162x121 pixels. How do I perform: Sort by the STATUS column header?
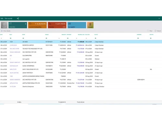coord(96,35)
